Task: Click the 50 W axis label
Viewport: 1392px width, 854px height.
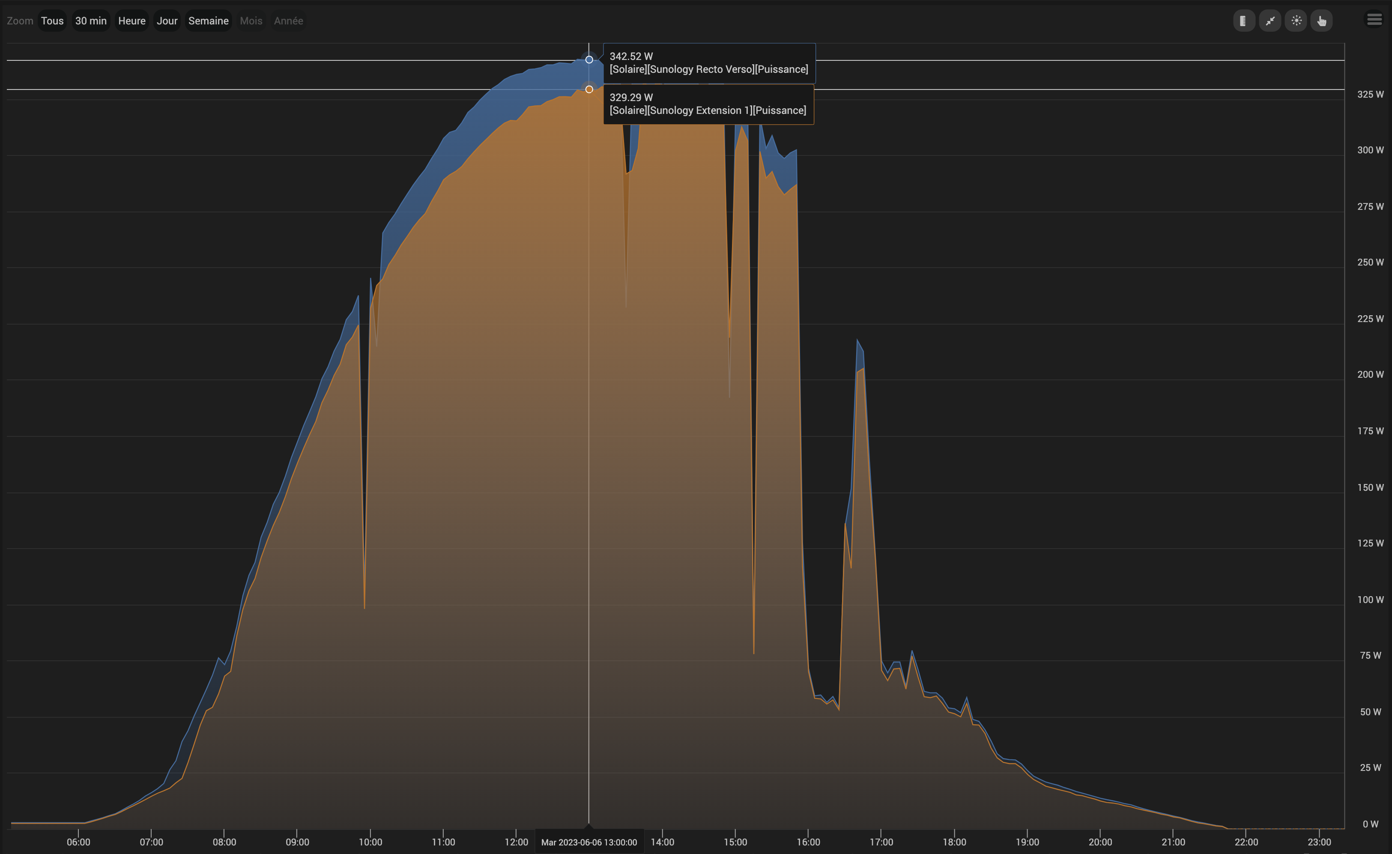Action: coord(1371,712)
